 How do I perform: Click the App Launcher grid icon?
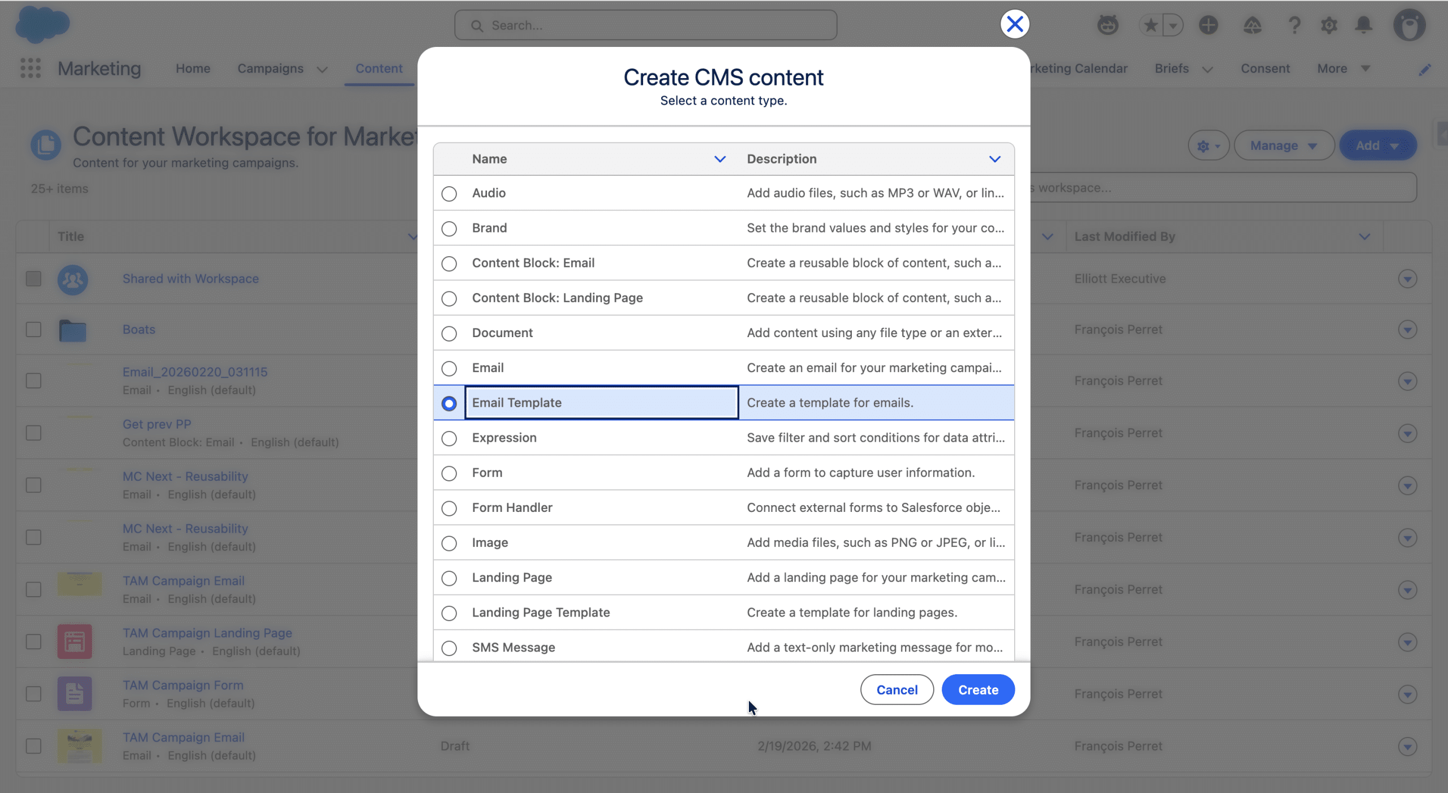pyautogui.click(x=31, y=68)
